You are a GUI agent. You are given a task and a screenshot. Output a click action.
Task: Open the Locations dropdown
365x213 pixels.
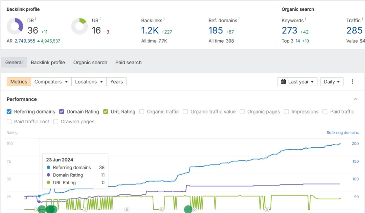tap(89, 82)
